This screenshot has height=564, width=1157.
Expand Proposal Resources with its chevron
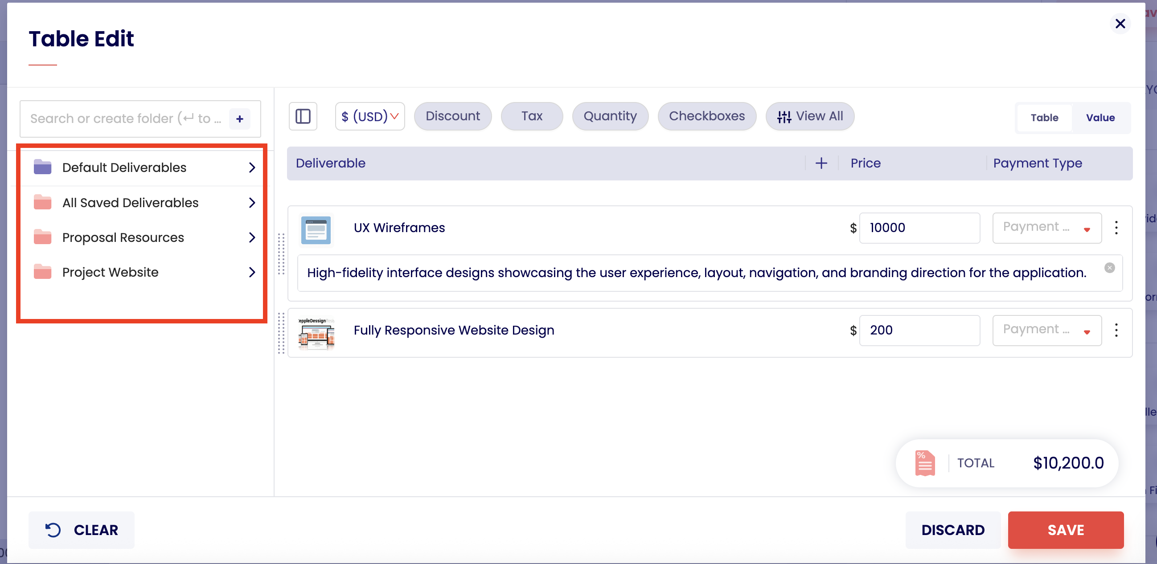coord(252,237)
